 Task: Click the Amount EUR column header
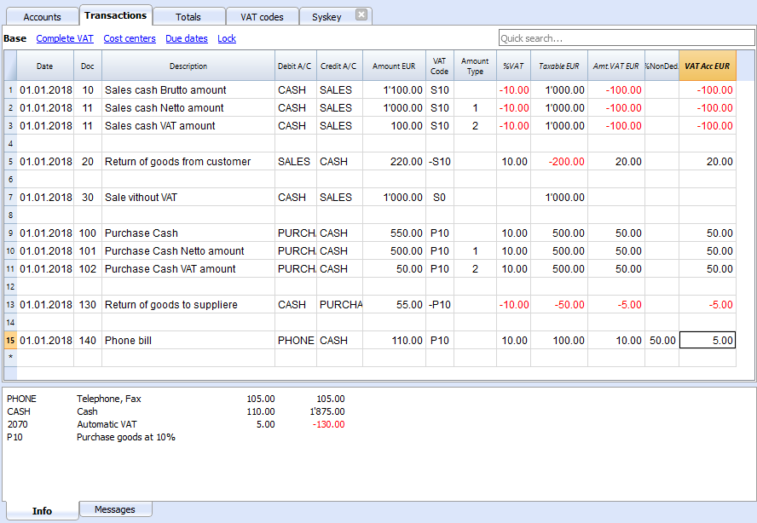(x=394, y=66)
